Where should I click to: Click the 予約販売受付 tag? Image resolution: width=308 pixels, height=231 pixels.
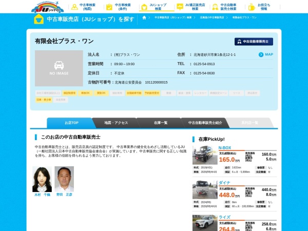click(x=152, y=93)
